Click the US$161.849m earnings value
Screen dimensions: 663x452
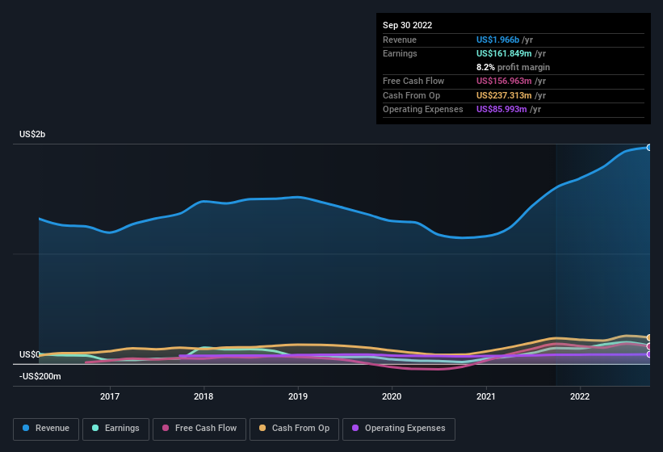(x=504, y=53)
